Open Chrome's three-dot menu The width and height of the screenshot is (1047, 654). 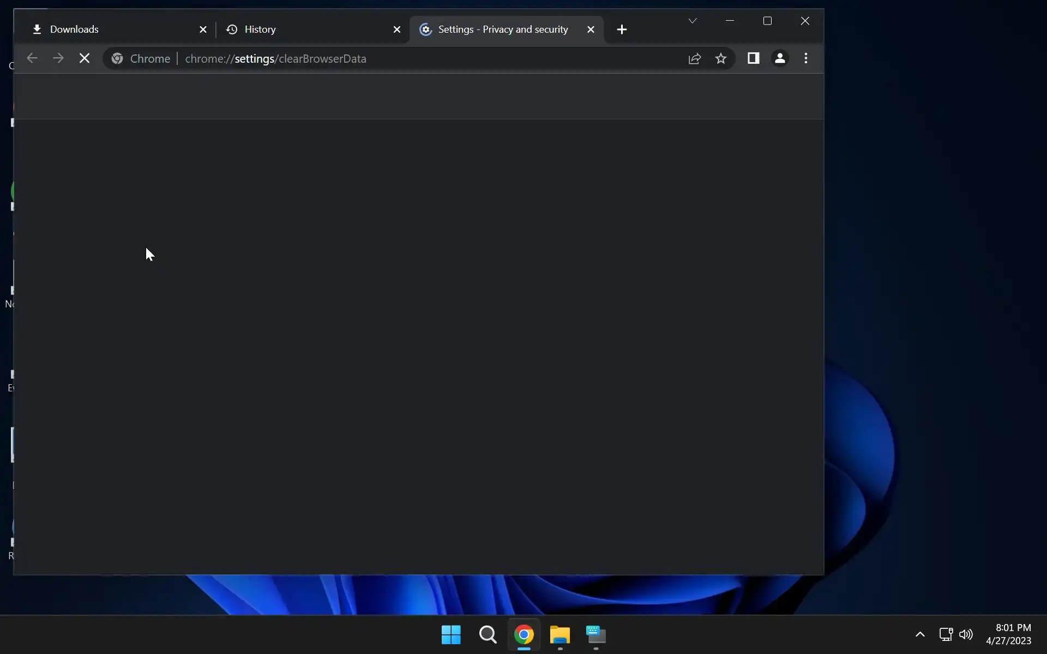806,58
